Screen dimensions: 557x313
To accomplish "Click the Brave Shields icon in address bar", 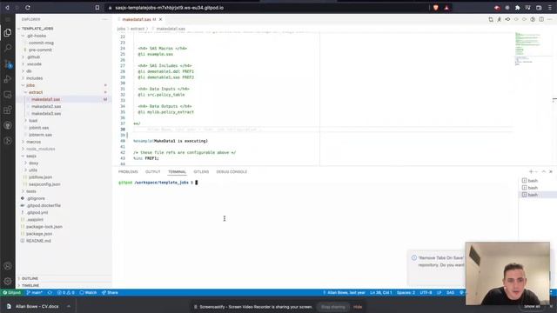I will 436,8.
